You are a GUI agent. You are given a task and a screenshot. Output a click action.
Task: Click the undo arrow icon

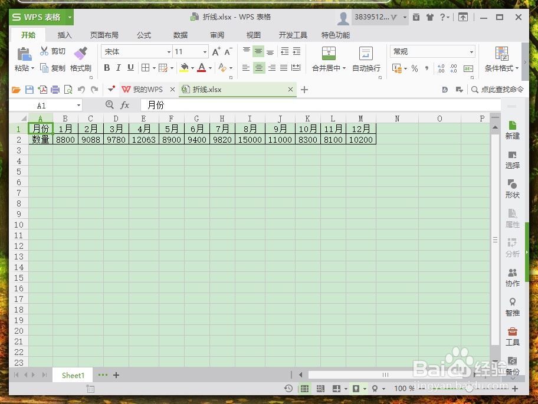(x=81, y=90)
